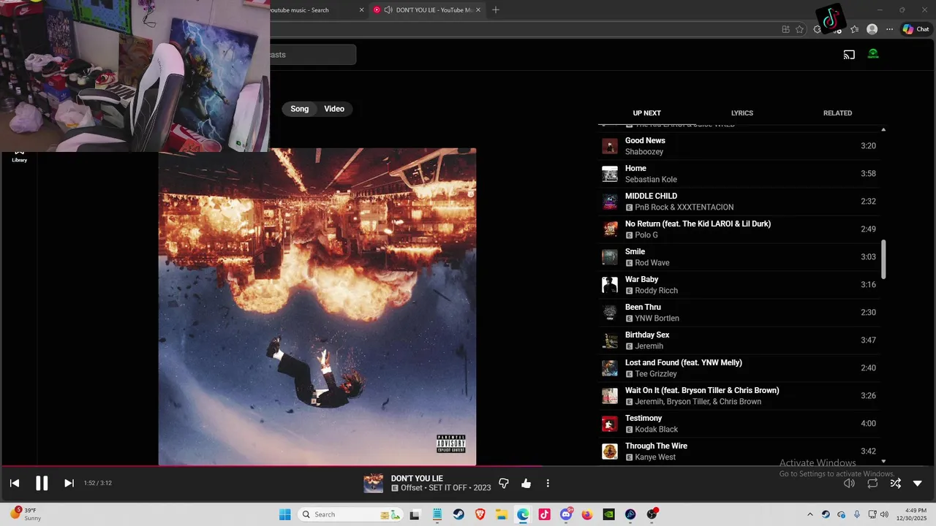
Task: Select Through The Wire by Kanye West
Action: pos(739,451)
